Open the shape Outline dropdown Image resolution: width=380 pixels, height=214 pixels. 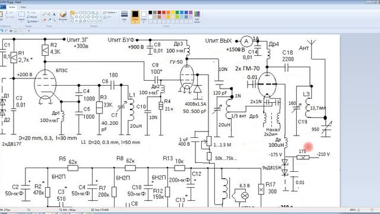pos(110,12)
